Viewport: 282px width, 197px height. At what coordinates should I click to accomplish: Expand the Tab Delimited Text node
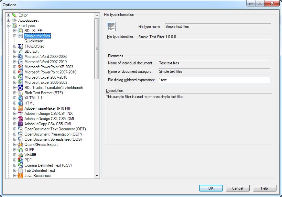tap(15, 170)
